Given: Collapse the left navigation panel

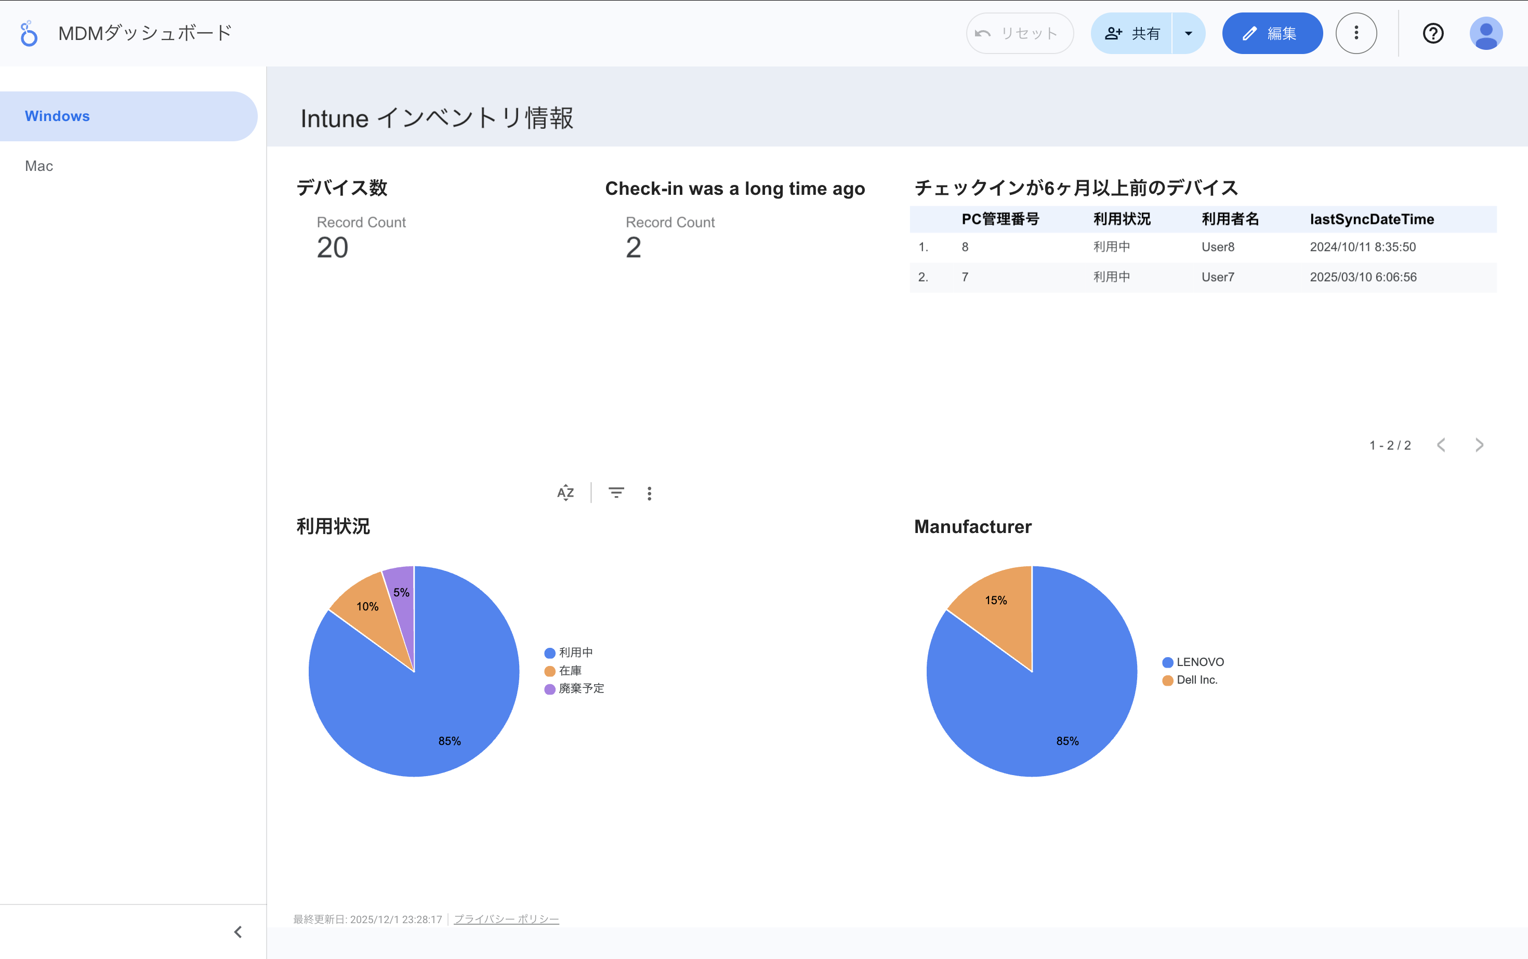Looking at the screenshot, I should coord(238,932).
